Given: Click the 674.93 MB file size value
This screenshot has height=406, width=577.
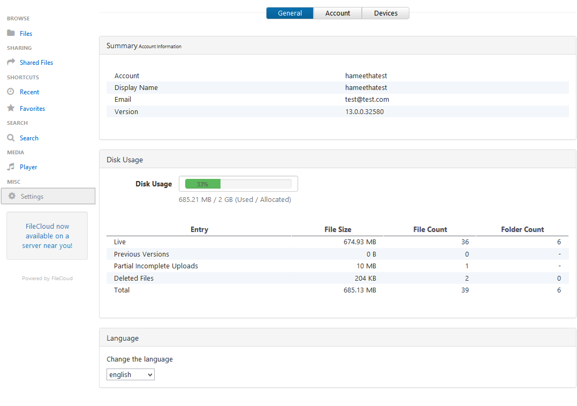Looking at the screenshot, I should point(360,242).
